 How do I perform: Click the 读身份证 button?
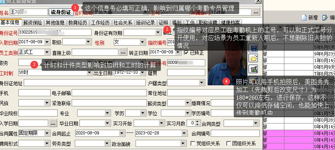[61, 12]
